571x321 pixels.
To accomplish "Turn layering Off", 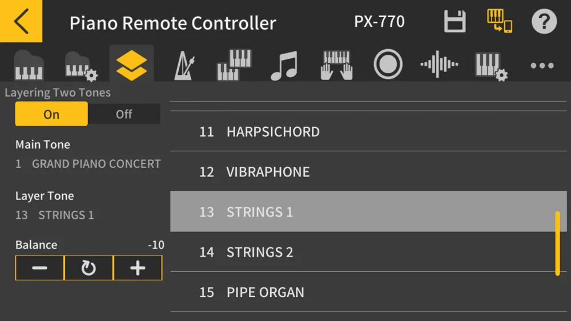I will 124,114.
